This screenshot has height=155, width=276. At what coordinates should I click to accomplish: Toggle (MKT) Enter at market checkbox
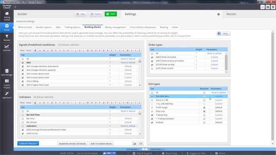pyautogui.click(x=152, y=57)
